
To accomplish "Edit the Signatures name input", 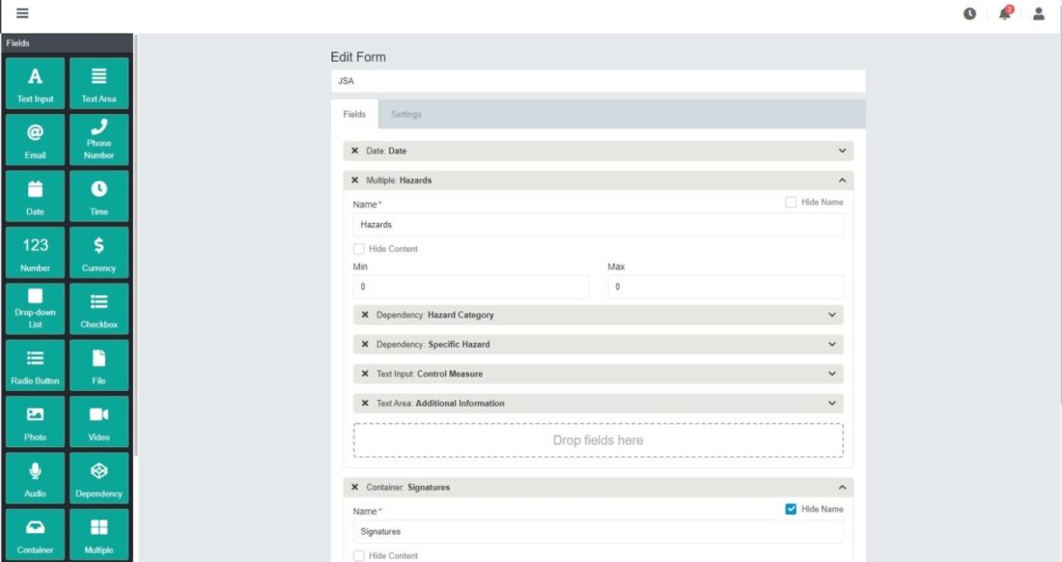I will click(x=598, y=531).
